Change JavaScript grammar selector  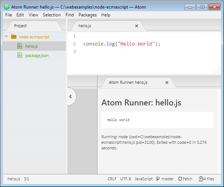pos(144,179)
